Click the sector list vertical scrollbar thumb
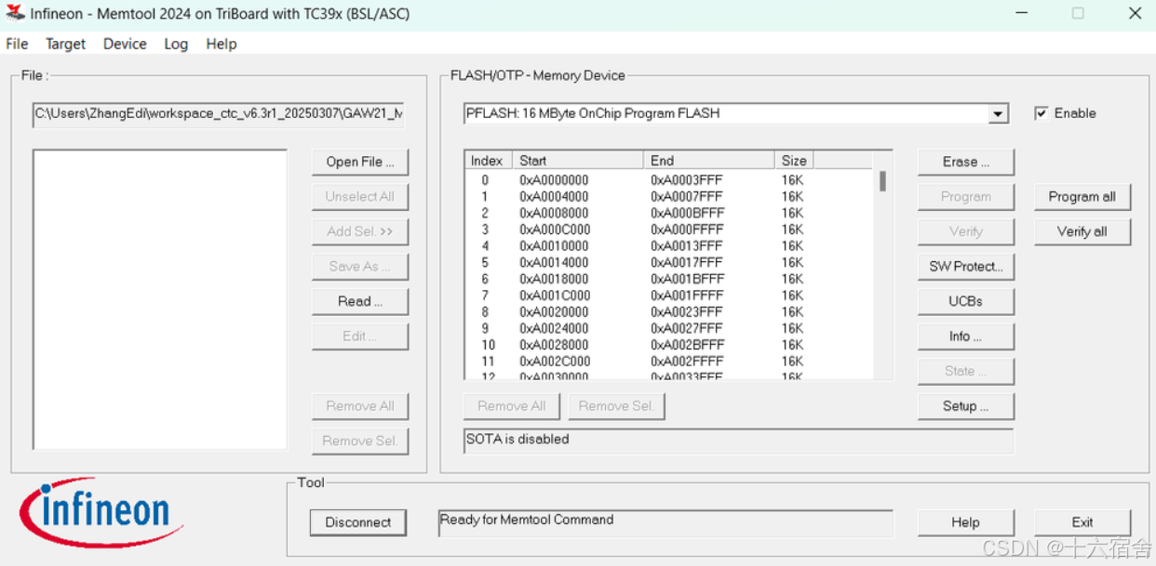 (882, 181)
